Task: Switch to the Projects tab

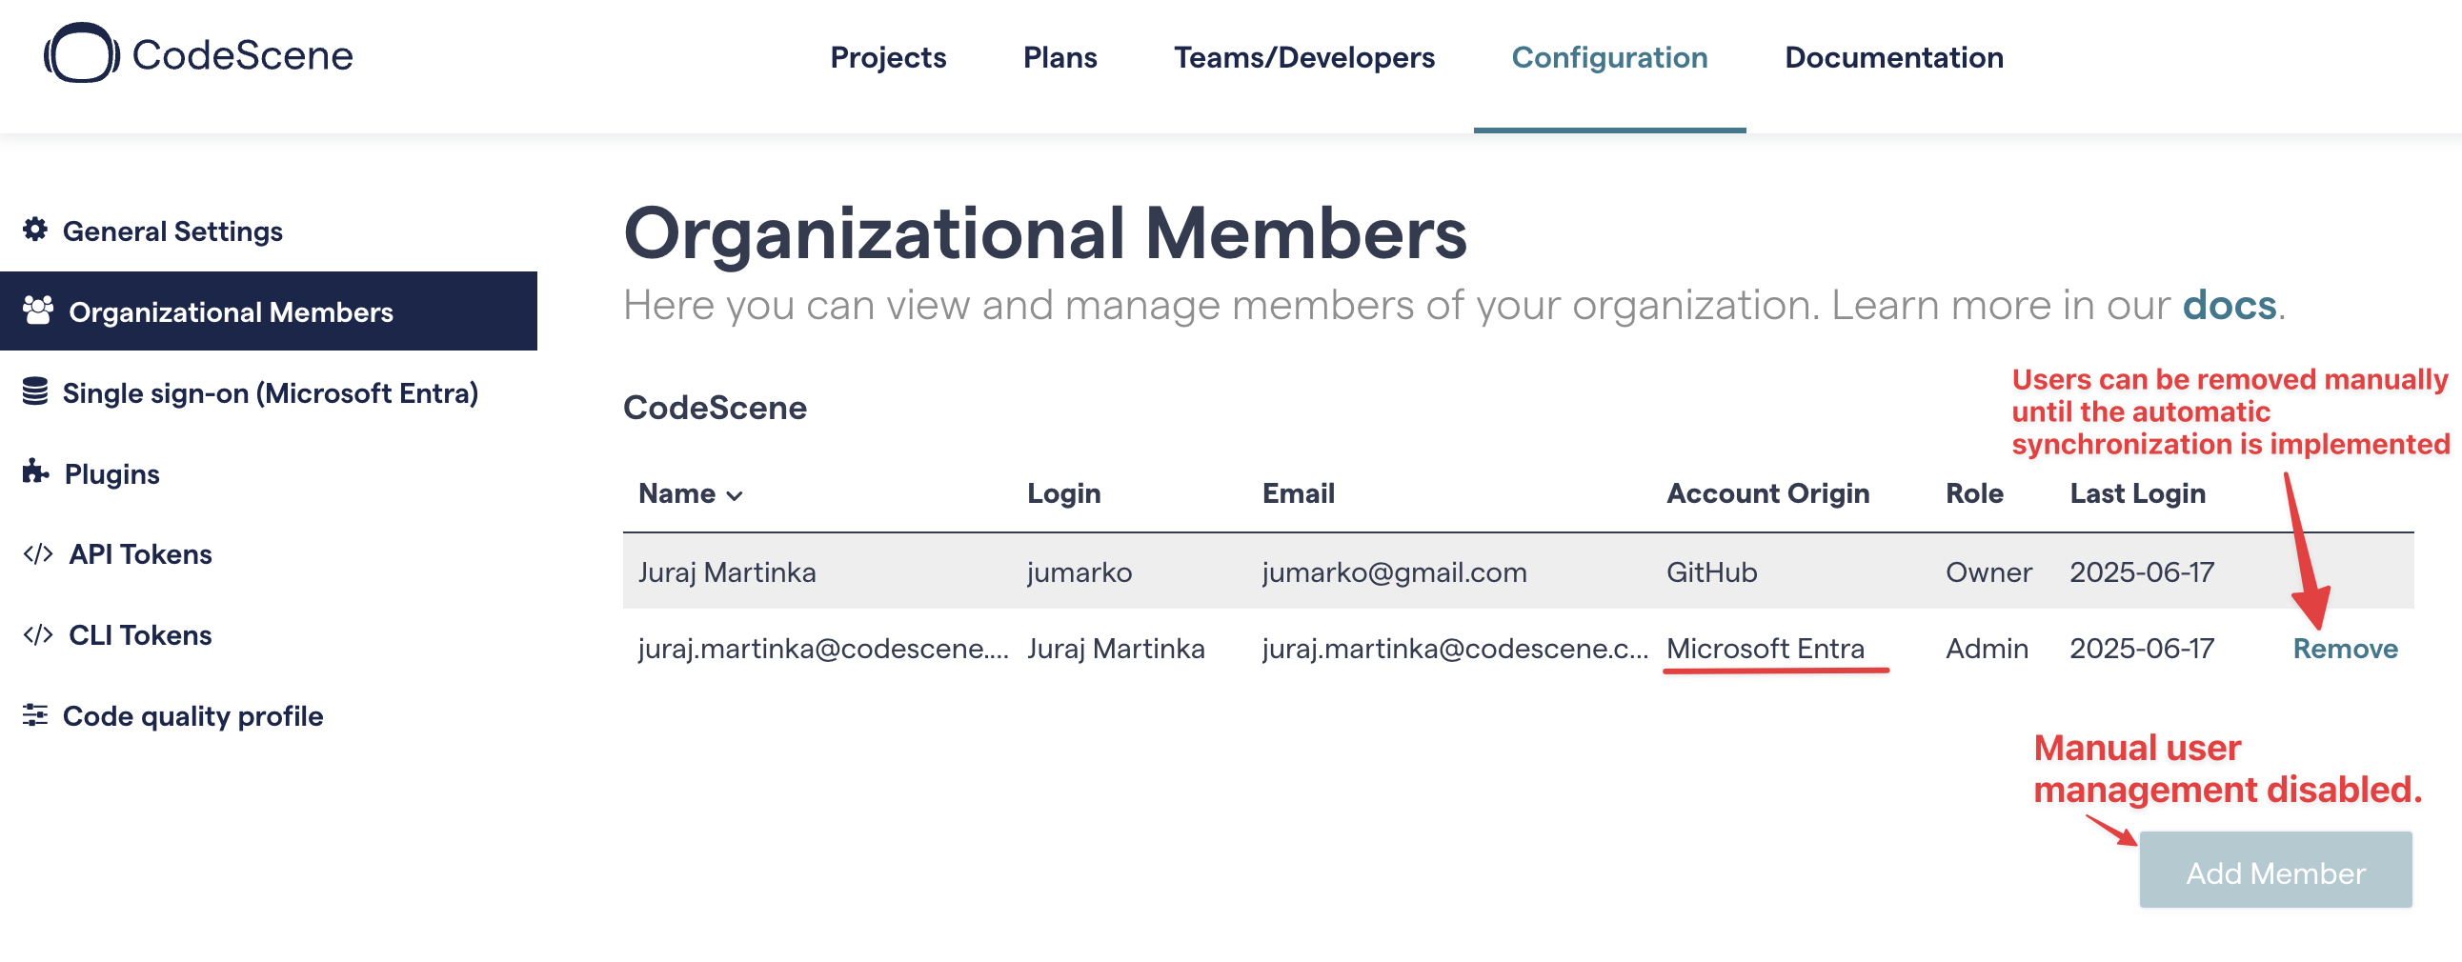Action: (x=887, y=57)
